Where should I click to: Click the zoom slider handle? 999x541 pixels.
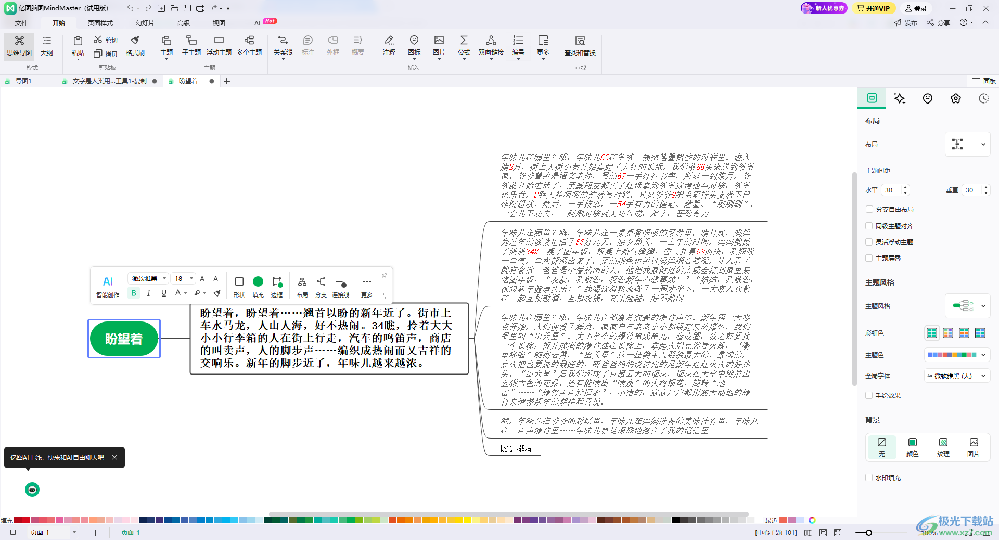point(869,533)
